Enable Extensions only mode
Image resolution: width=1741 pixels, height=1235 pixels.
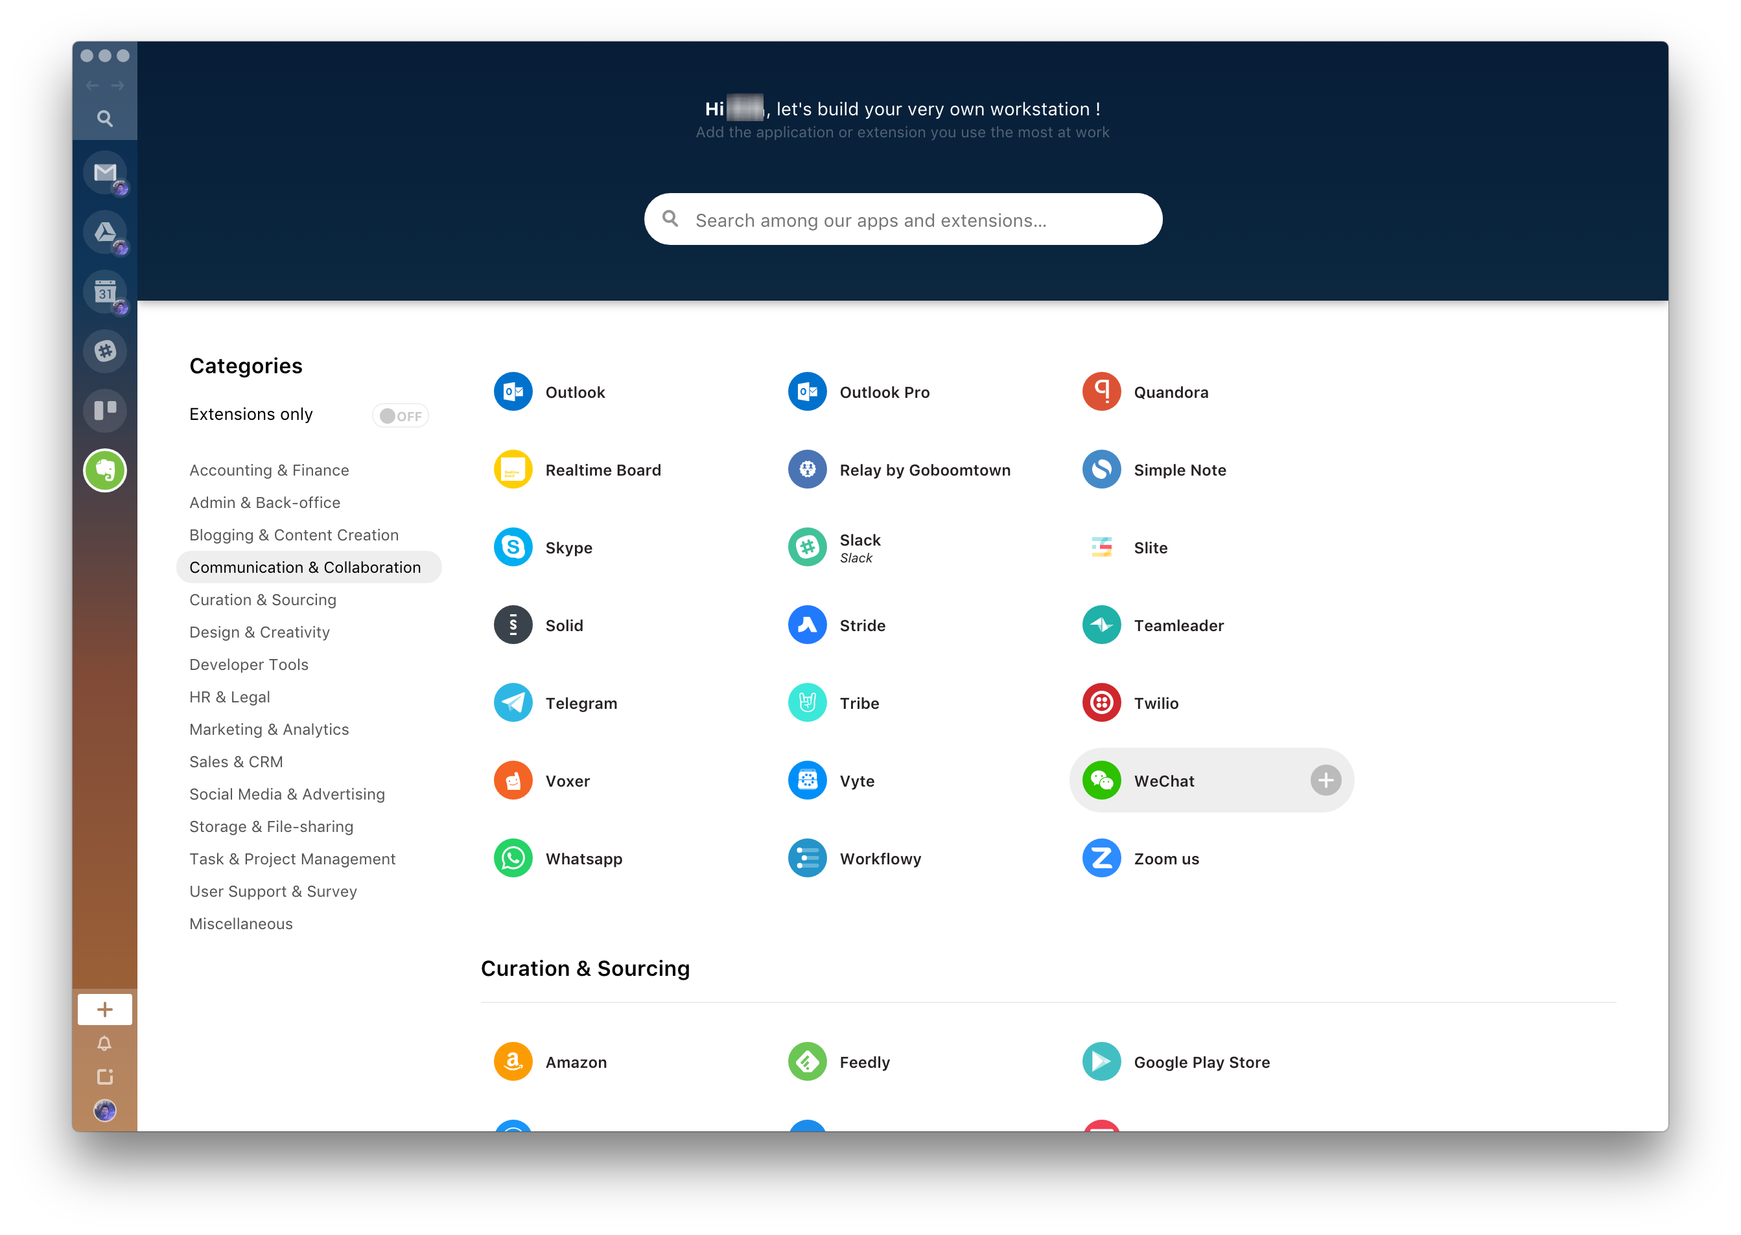point(397,414)
